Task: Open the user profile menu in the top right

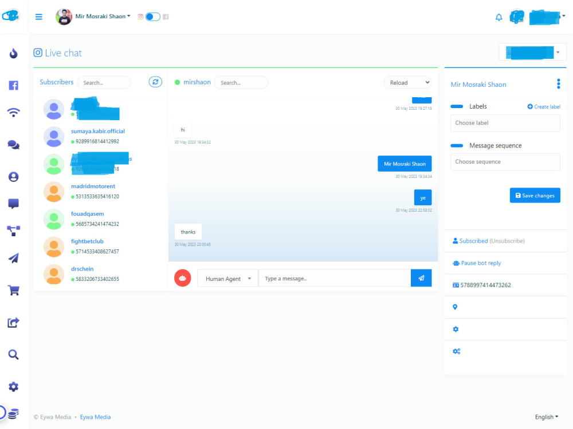Action: click(x=547, y=17)
